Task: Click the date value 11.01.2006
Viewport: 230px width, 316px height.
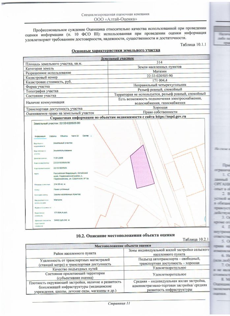Action: (58, 158)
